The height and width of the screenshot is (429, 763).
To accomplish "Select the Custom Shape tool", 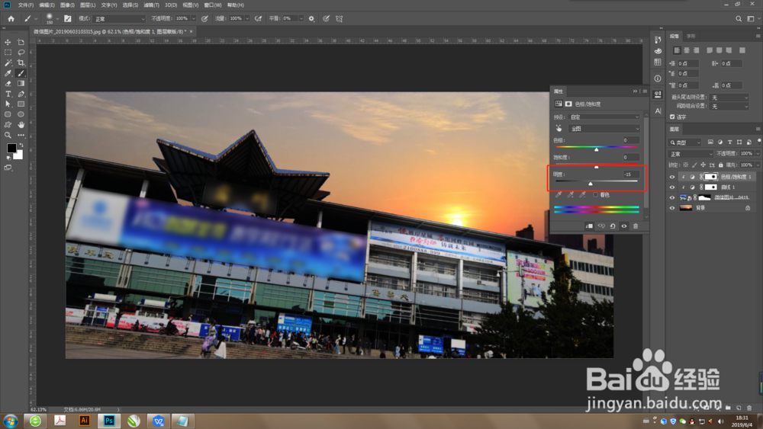I will [8, 125].
